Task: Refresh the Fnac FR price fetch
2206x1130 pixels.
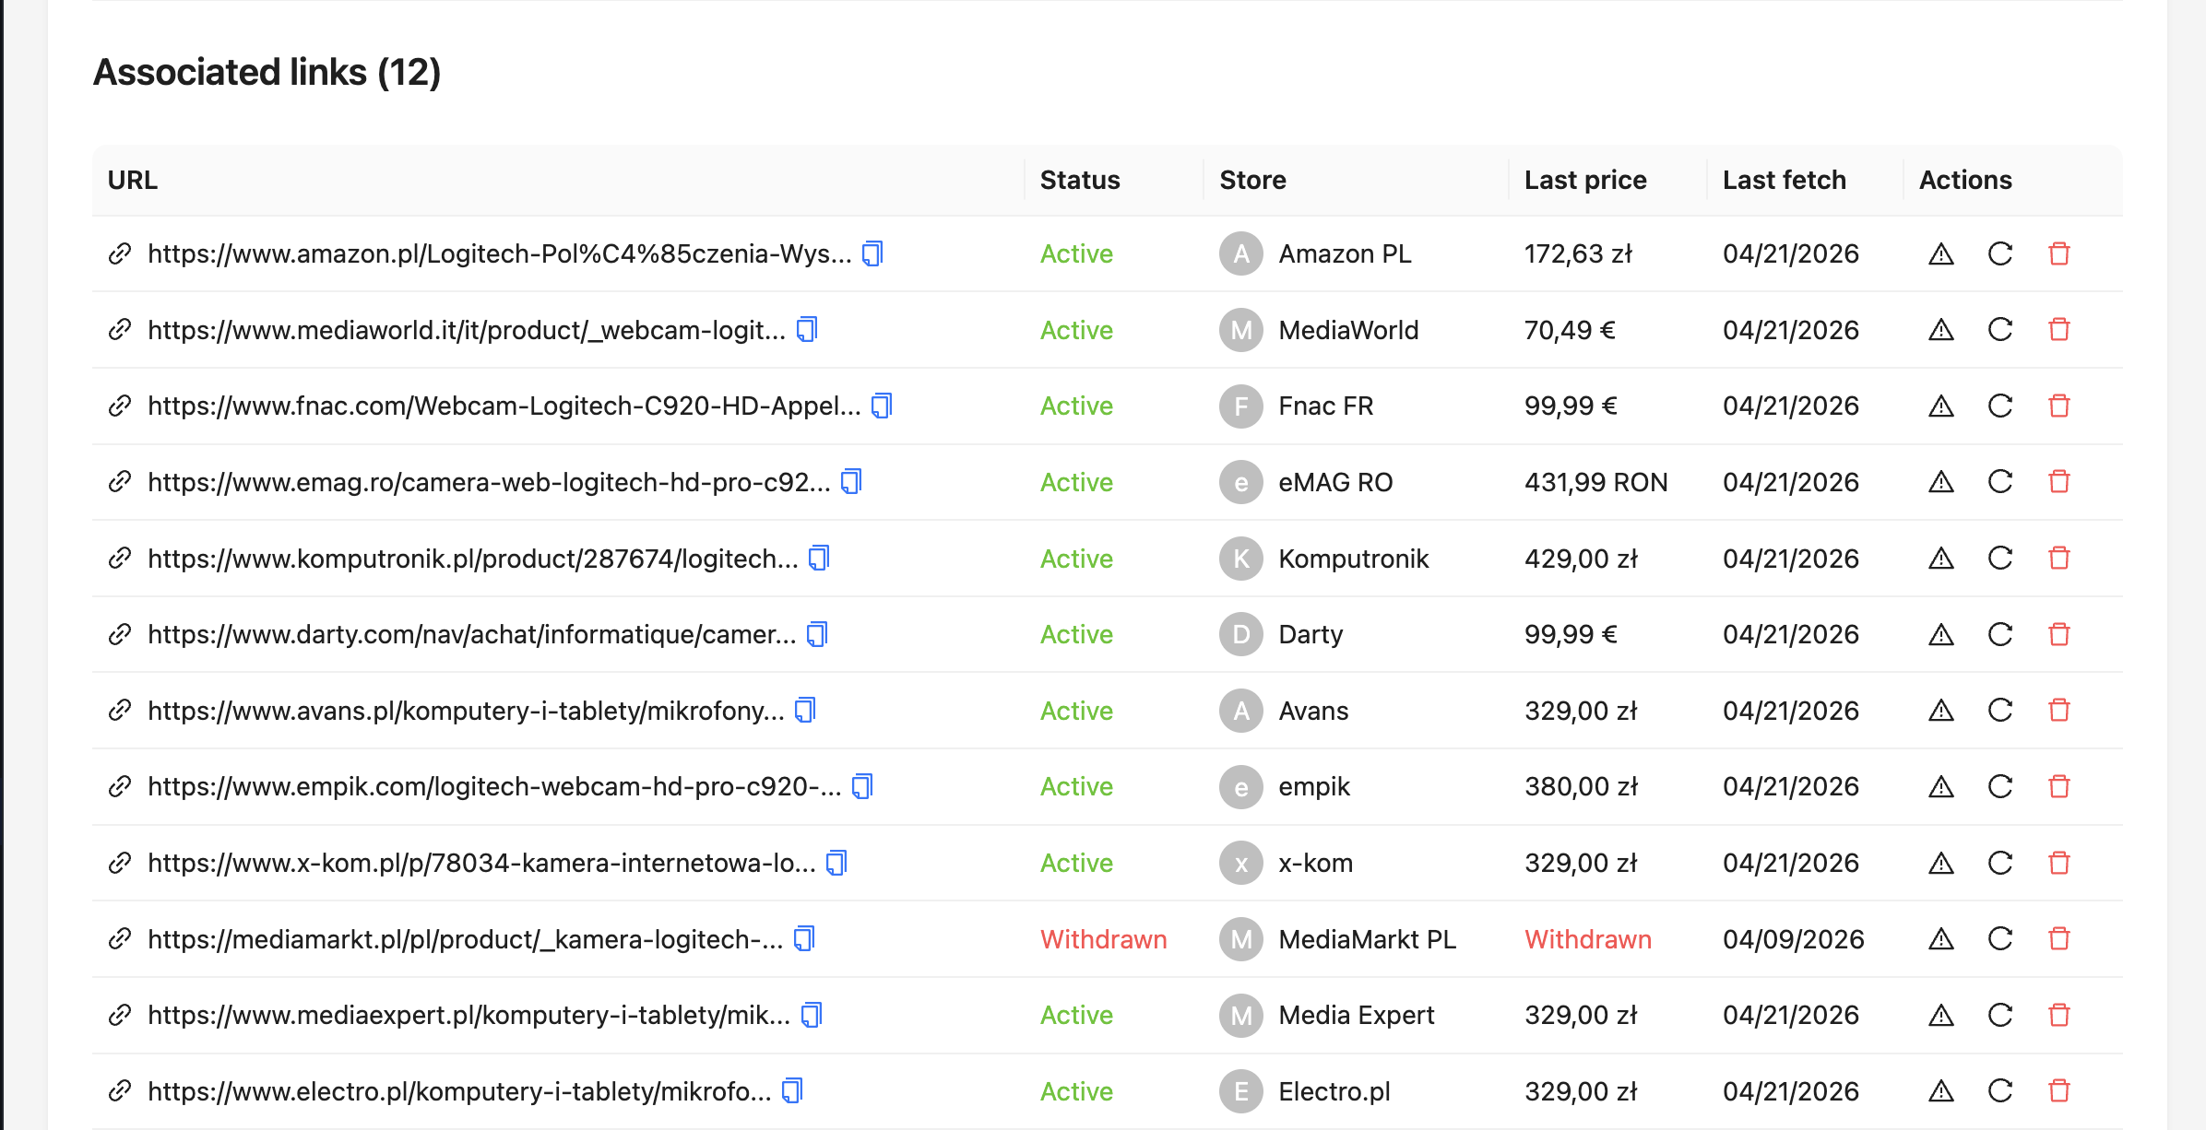Action: point(1999,406)
